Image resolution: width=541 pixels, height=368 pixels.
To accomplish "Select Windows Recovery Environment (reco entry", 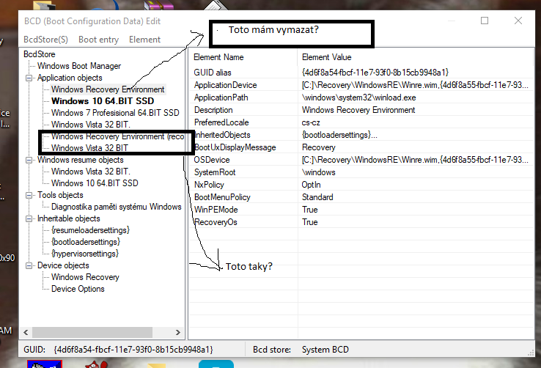I will click(117, 136).
